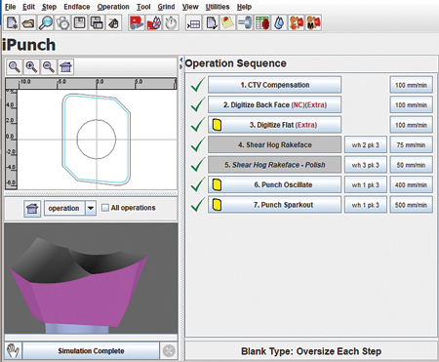Enable the All operations checkbox
Viewport: 439px width, 362px height.
[x=105, y=208]
